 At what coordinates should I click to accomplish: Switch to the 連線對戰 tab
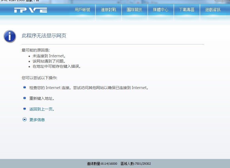coord(108,10)
